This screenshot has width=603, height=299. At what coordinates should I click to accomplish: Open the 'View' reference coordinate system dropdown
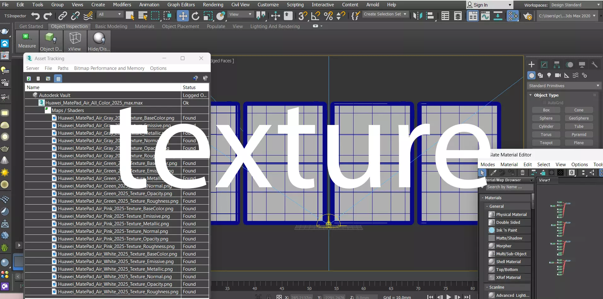click(241, 14)
